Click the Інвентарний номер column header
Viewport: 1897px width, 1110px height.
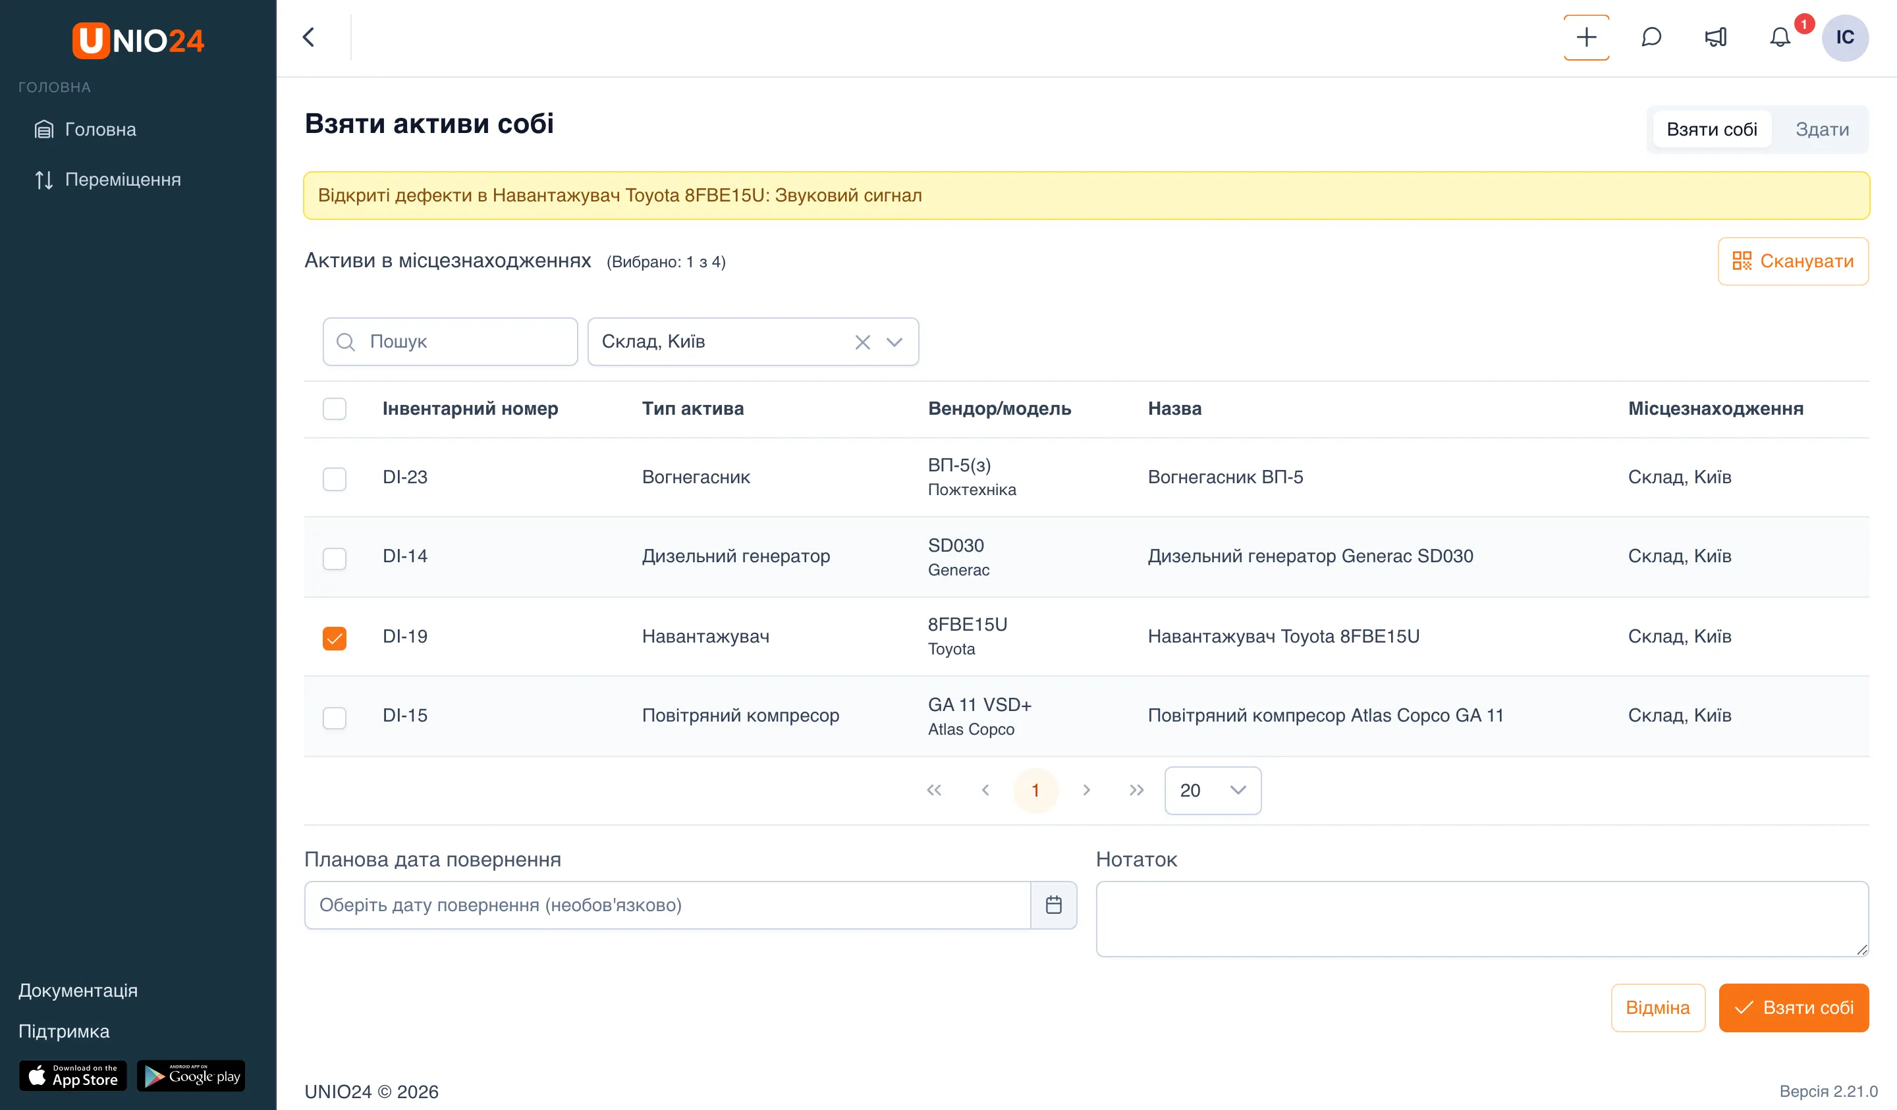coord(470,409)
